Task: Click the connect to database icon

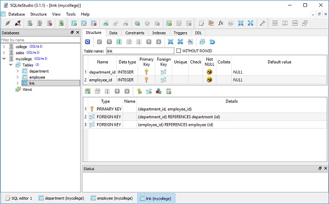Action: 8,23
